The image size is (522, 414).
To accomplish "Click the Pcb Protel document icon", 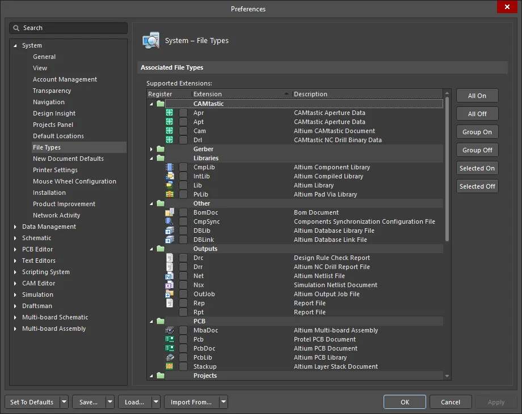I will point(170,339).
